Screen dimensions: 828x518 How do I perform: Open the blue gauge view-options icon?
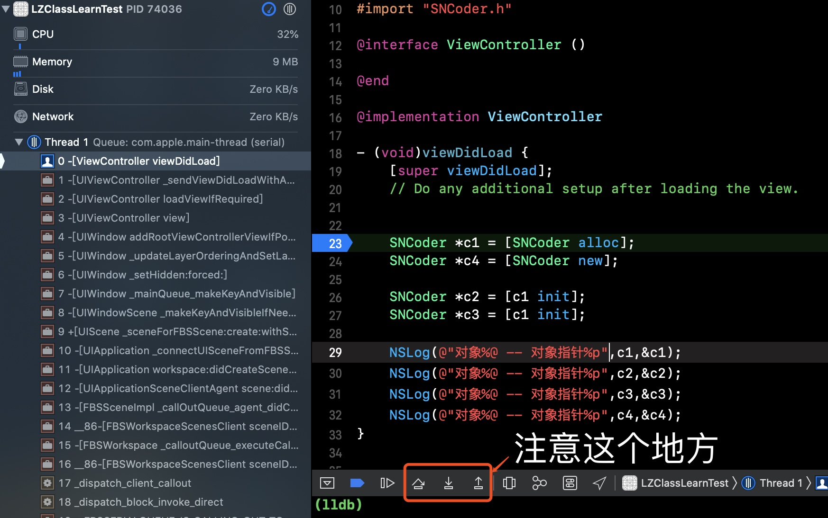pos(269,9)
